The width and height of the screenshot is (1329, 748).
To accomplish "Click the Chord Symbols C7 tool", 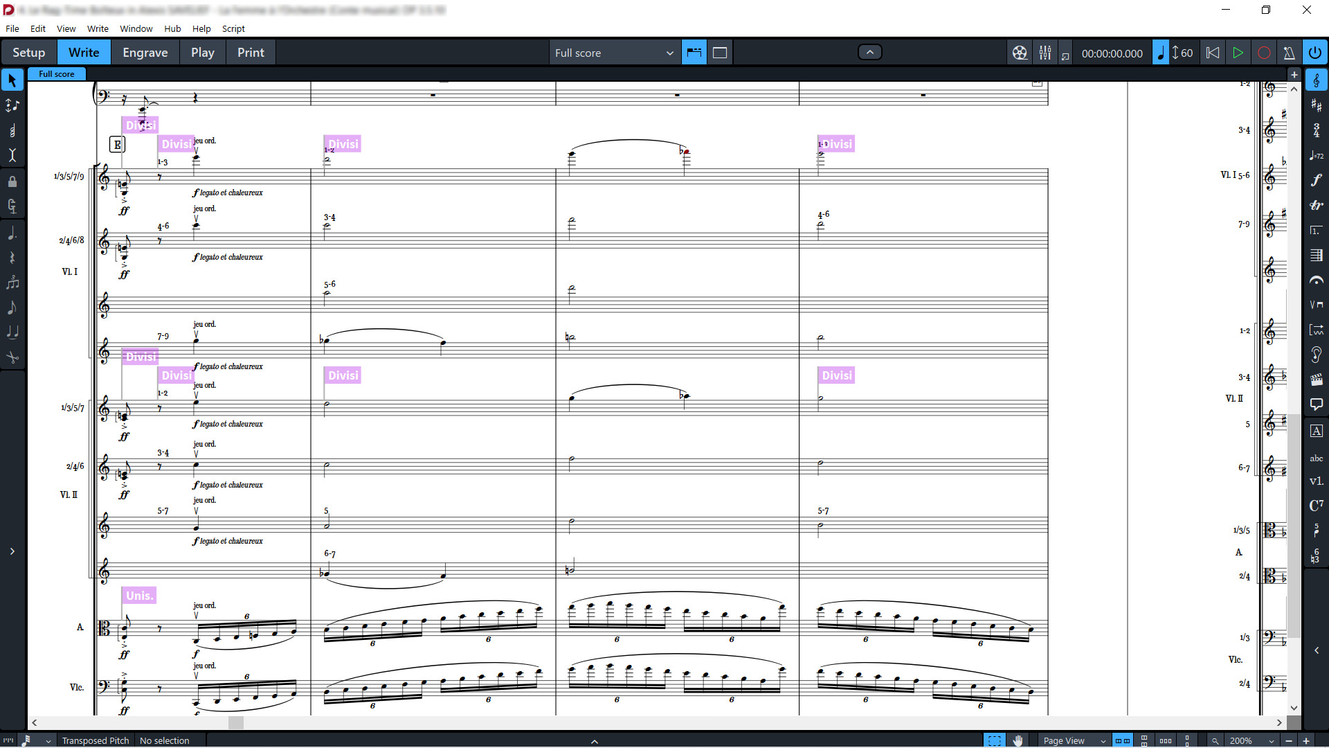I will [1316, 506].
